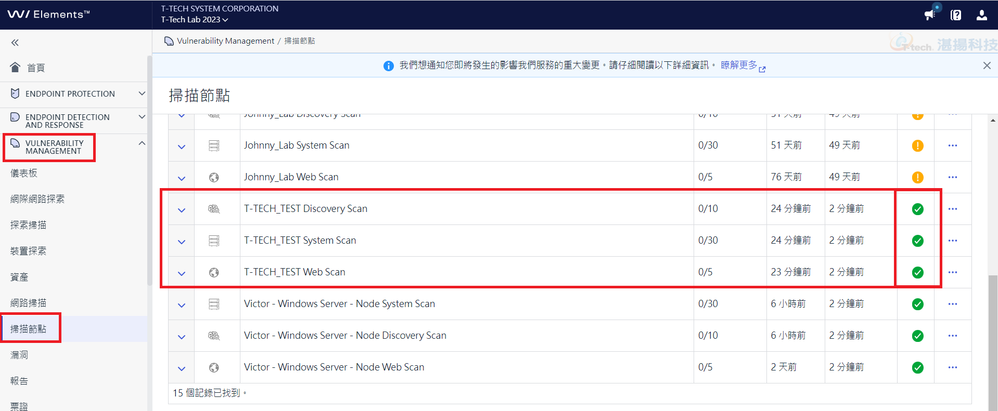Viewport: 998px width, 411px height.
Task: Click globe icon for Johnny_Lab Web Scan
Action: coord(214,178)
